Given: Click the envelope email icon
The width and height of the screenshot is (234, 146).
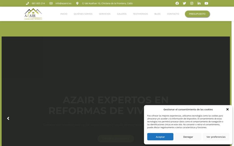Looking at the screenshot, I should pos(51,3).
